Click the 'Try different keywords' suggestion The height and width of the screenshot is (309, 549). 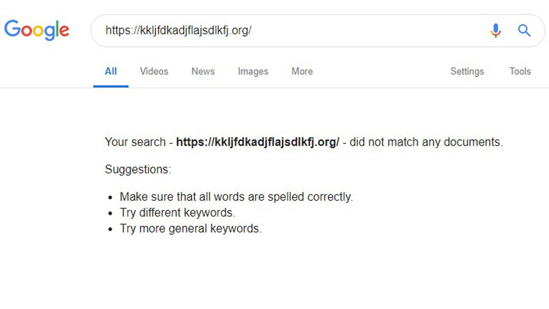[177, 212]
